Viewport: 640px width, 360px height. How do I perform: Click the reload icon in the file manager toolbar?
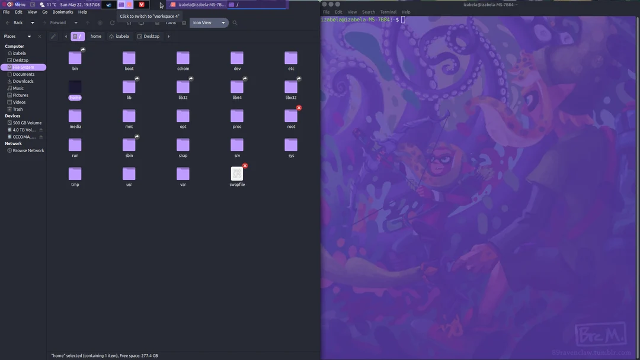(112, 22)
